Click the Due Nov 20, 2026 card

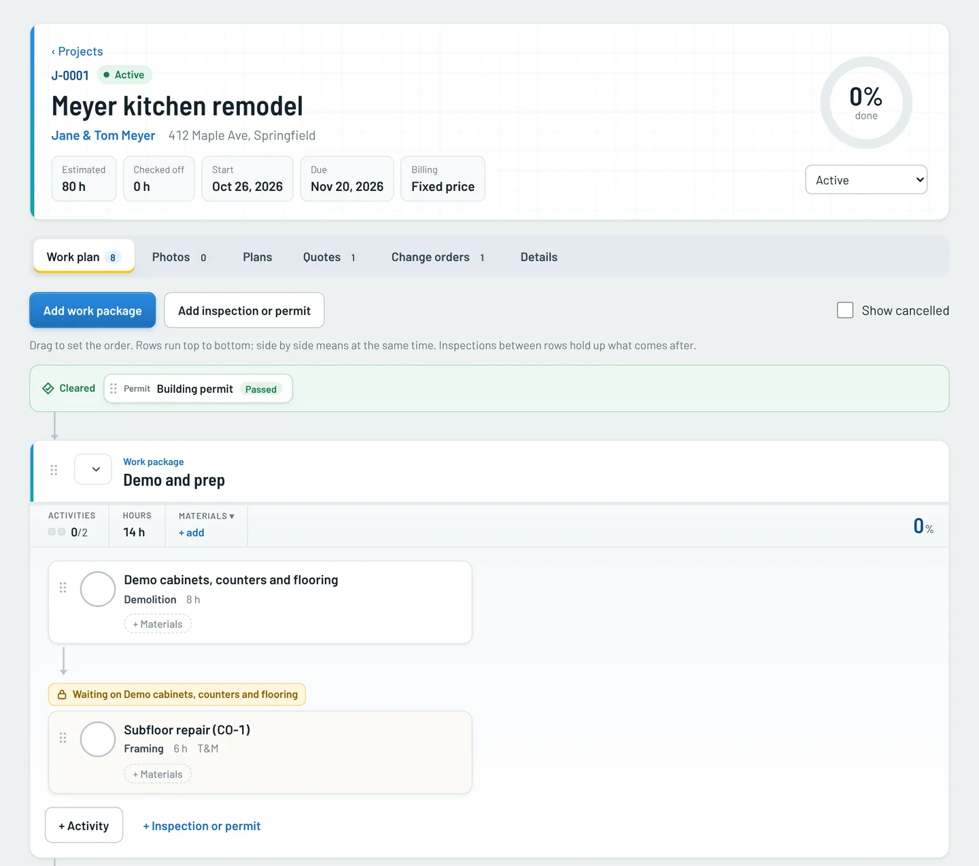(347, 179)
